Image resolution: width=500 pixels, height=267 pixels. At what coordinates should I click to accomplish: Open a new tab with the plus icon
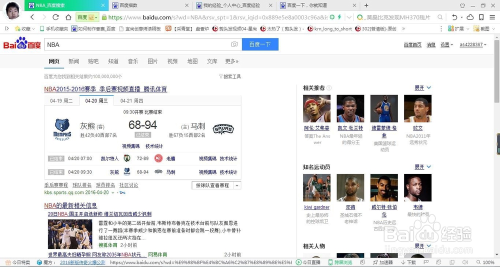tap(366, 5)
